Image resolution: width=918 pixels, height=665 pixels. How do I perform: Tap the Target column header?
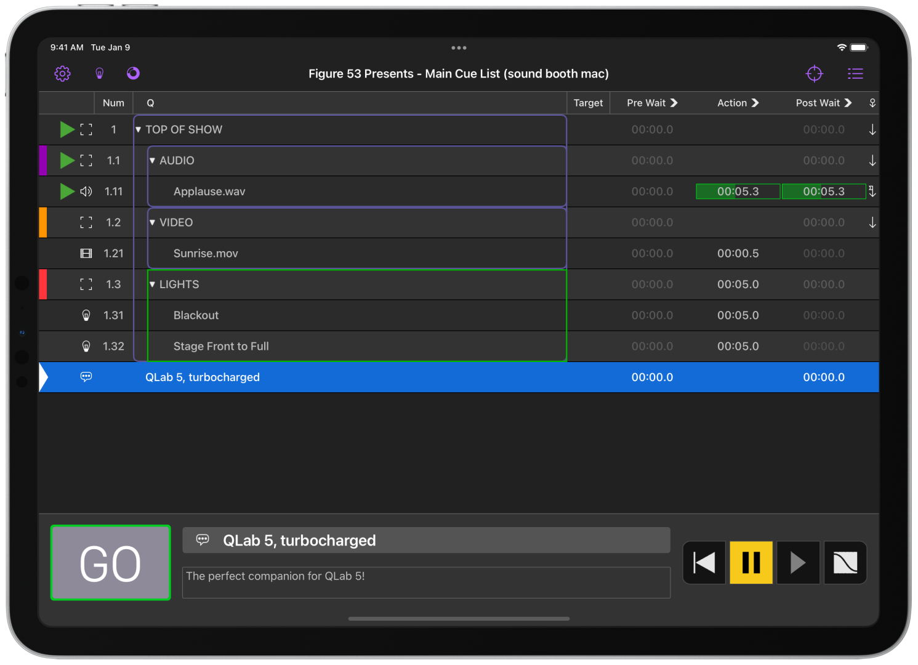pos(588,103)
